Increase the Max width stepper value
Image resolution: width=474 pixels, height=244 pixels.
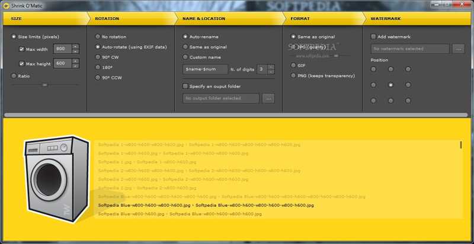75,46
